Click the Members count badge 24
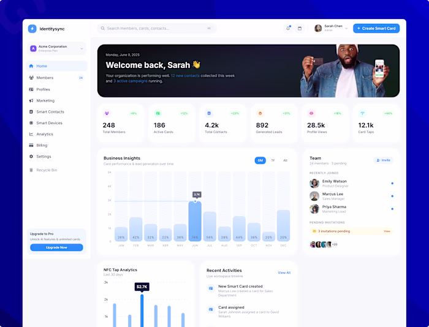Screen dimensions: 429x327 pyautogui.click(x=81, y=78)
